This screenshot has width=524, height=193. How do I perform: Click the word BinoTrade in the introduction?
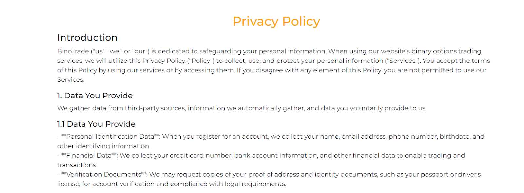click(x=73, y=51)
